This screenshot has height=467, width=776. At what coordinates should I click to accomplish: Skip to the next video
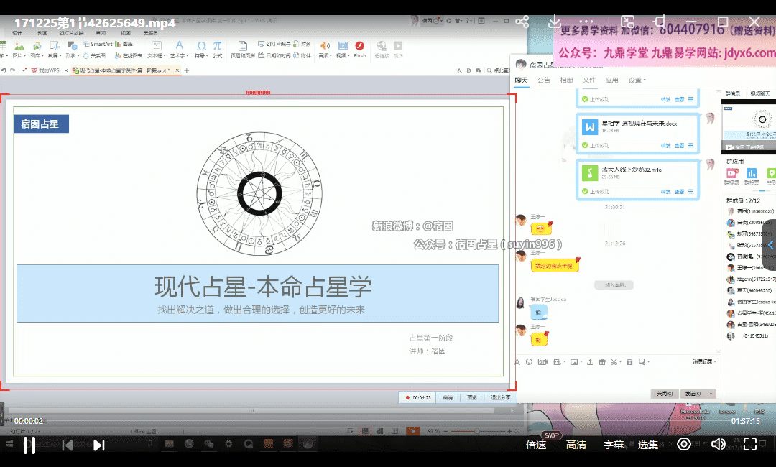(x=99, y=445)
